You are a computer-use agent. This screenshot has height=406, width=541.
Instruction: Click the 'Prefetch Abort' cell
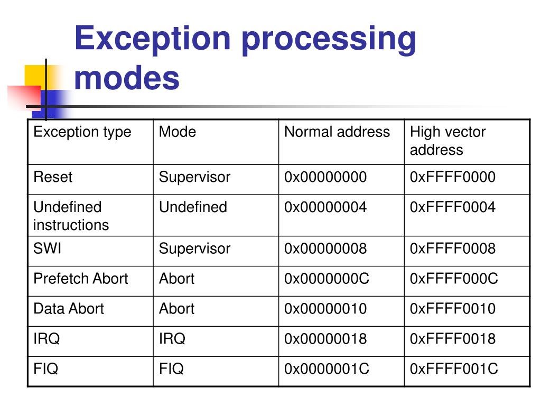pyautogui.click(x=90, y=281)
